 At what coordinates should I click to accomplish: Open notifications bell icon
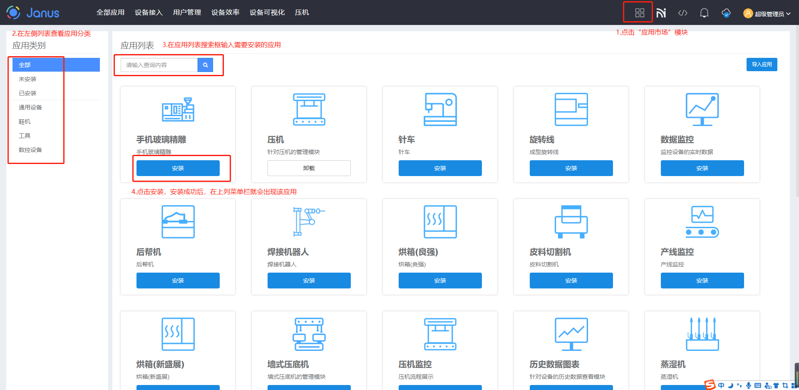coord(704,13)
